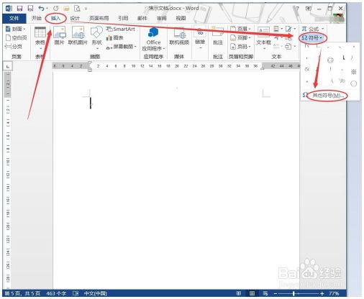Open Office Apps store icon
This screenshot has width=364, height=299.
tap(153, 38)
